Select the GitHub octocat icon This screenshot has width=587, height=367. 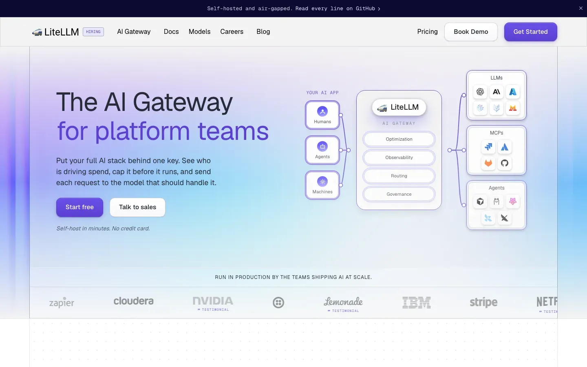pyautogui.click(x=505, y=163)
